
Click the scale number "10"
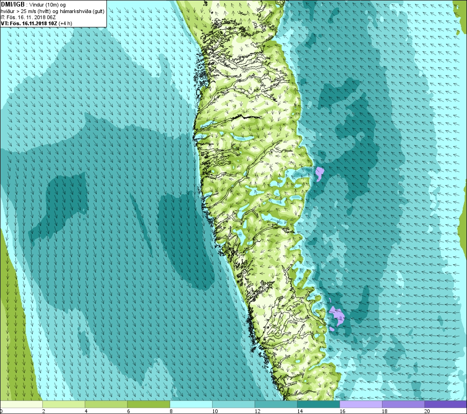[x=215, y=411]
